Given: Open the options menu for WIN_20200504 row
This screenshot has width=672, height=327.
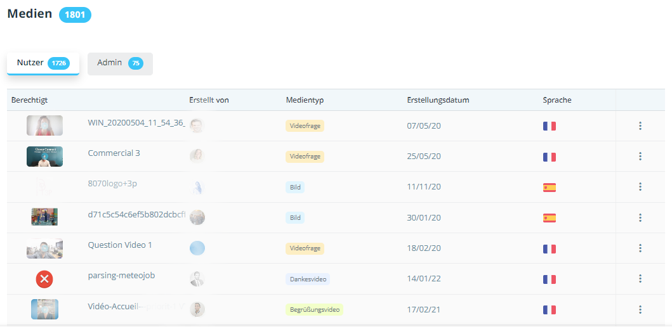Looking at the screenshot, I should [x=640, y=126].
